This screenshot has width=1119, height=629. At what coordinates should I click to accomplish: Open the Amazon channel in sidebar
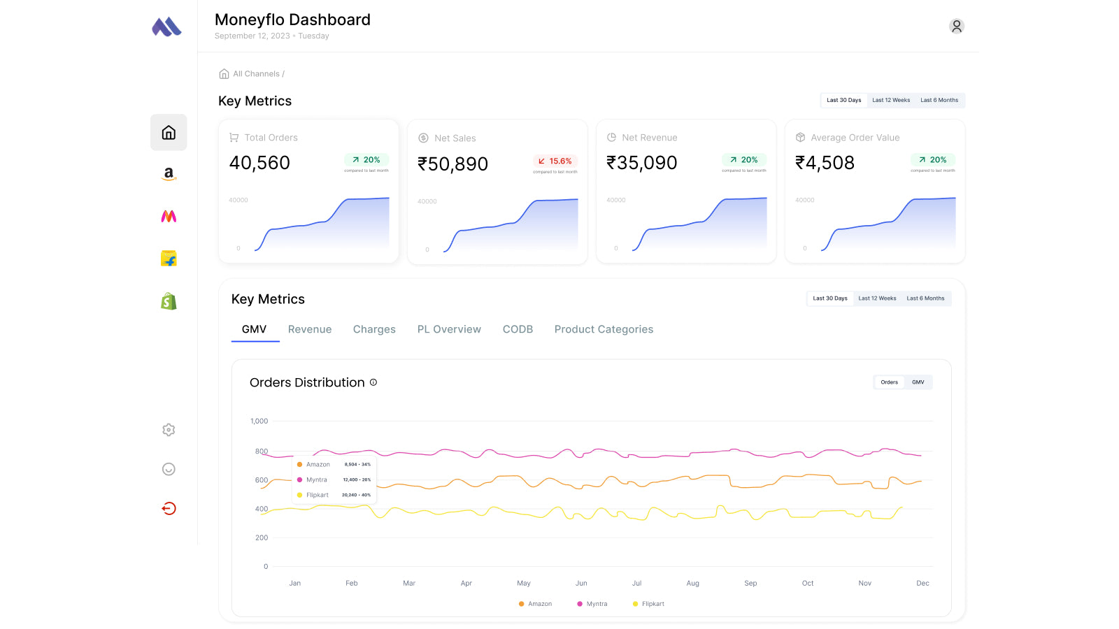coord(169,174)
